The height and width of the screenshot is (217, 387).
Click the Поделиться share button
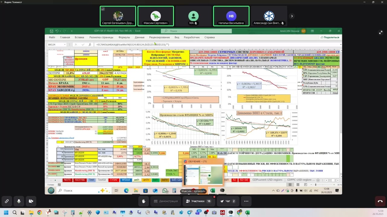coord(330,37)
